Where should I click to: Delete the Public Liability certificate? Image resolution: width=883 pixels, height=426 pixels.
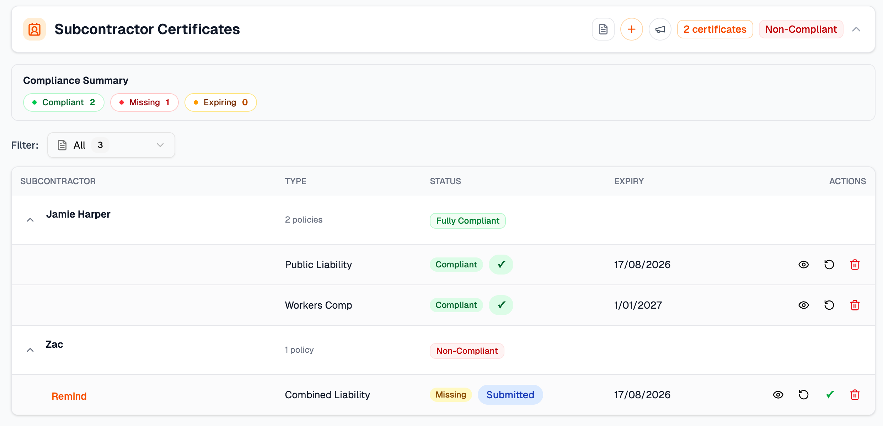click(x=855, y=265)
